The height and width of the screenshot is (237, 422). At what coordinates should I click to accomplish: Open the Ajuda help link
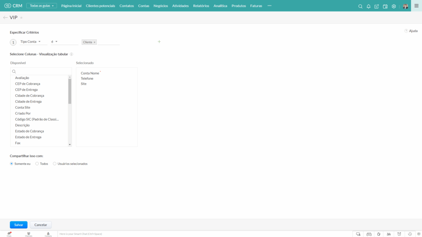[411, 31]
